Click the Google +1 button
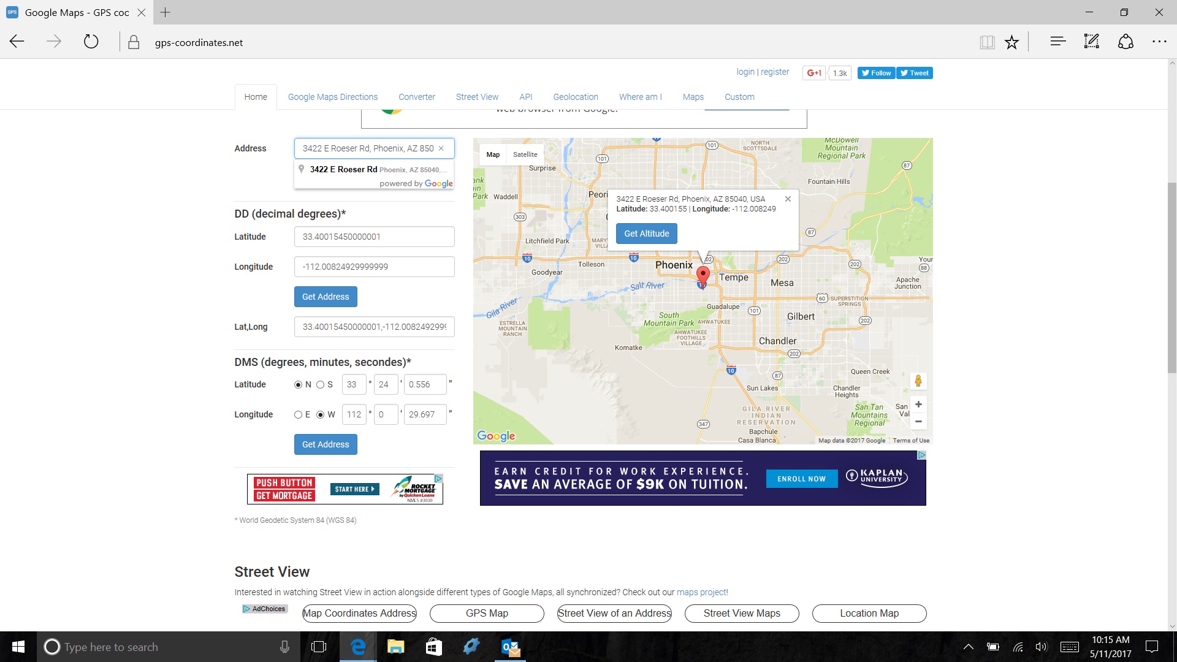This screenshot has width=1177, height=662. [814, 73]
